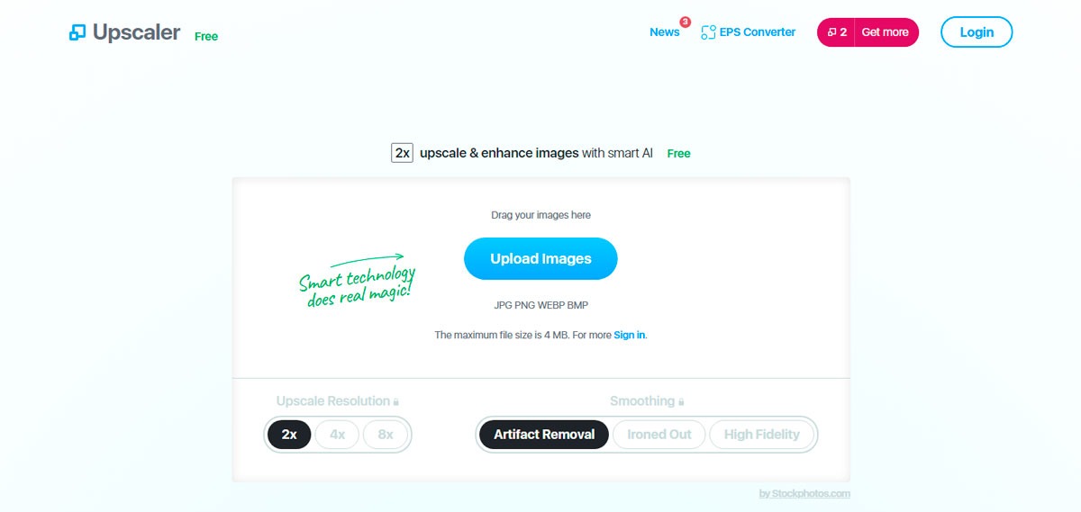
Task: Select the 2x upscale resolution
Action: coord(289,435)
